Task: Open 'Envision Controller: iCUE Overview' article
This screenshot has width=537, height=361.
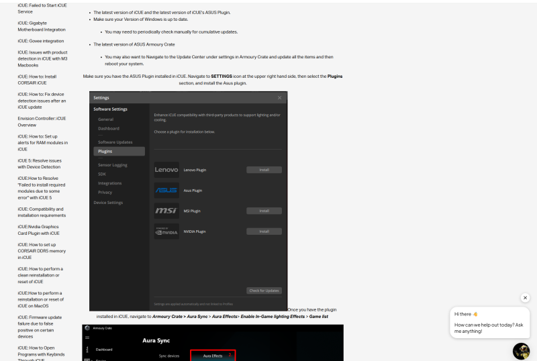Action: click(x=42, y=121)
